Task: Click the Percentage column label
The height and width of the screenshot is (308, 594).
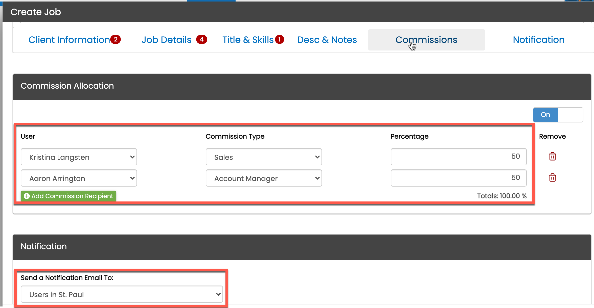Action: [409, 136]
